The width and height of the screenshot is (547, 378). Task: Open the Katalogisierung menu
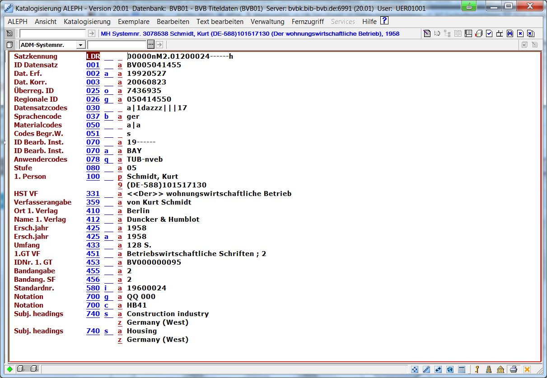coord(87,22)
